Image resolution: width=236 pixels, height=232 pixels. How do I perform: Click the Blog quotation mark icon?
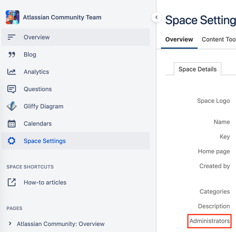point(12,54)
